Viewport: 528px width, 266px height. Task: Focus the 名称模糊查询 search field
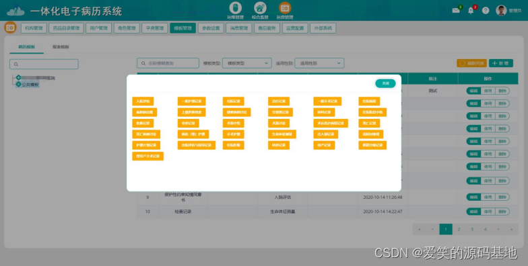pos(168,63)
